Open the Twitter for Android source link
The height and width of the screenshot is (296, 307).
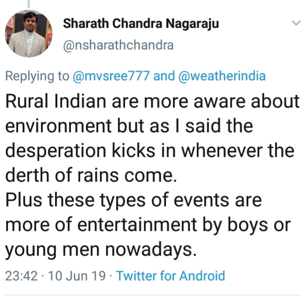170,276
